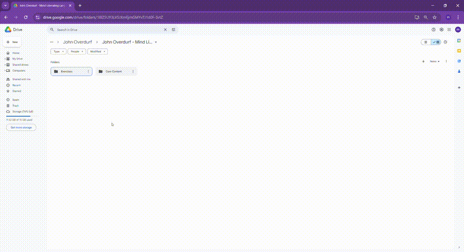Open Exercises folder more actions menu
The image size is (464, 252).
[88, 71]
